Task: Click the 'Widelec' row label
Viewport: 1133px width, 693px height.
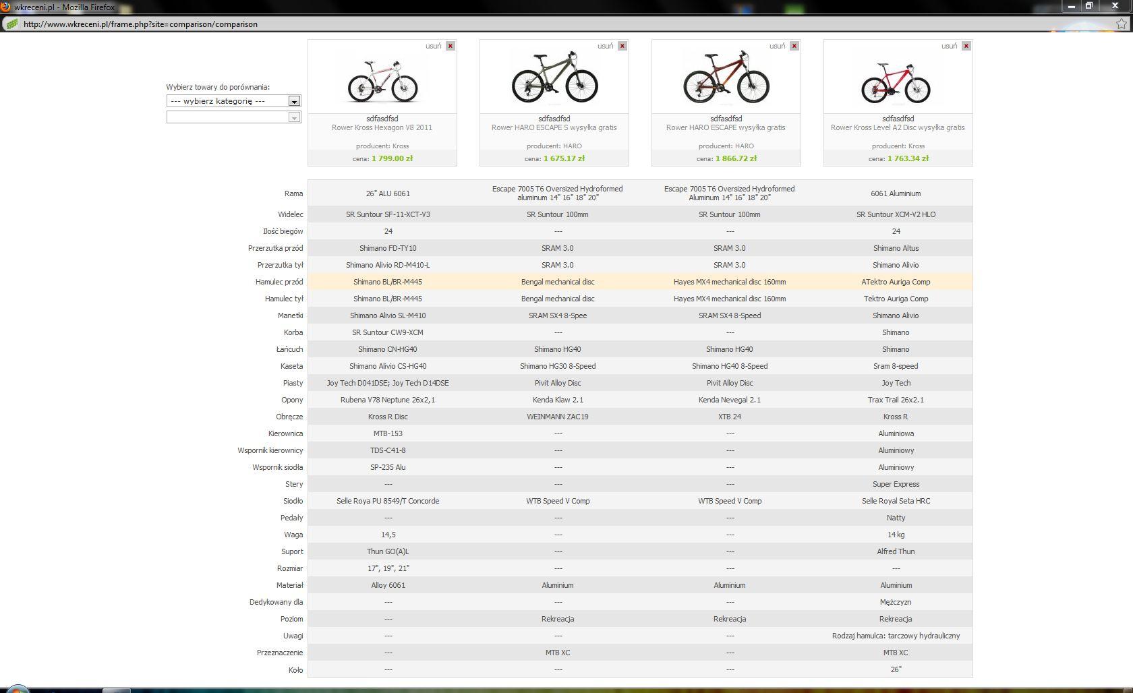Action: [291, 214]
